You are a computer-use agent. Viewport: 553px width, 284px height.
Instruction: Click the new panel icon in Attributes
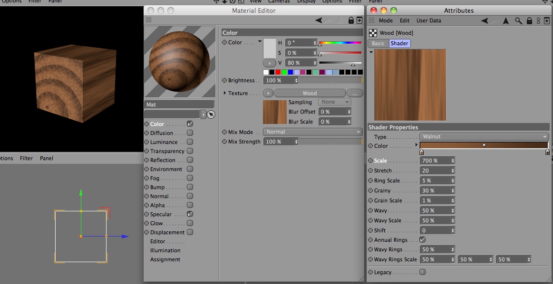coord(548,21)
